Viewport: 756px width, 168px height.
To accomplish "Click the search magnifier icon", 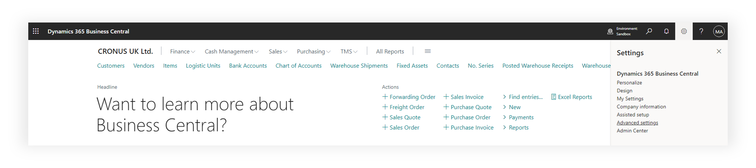I will tap(649, 31).
